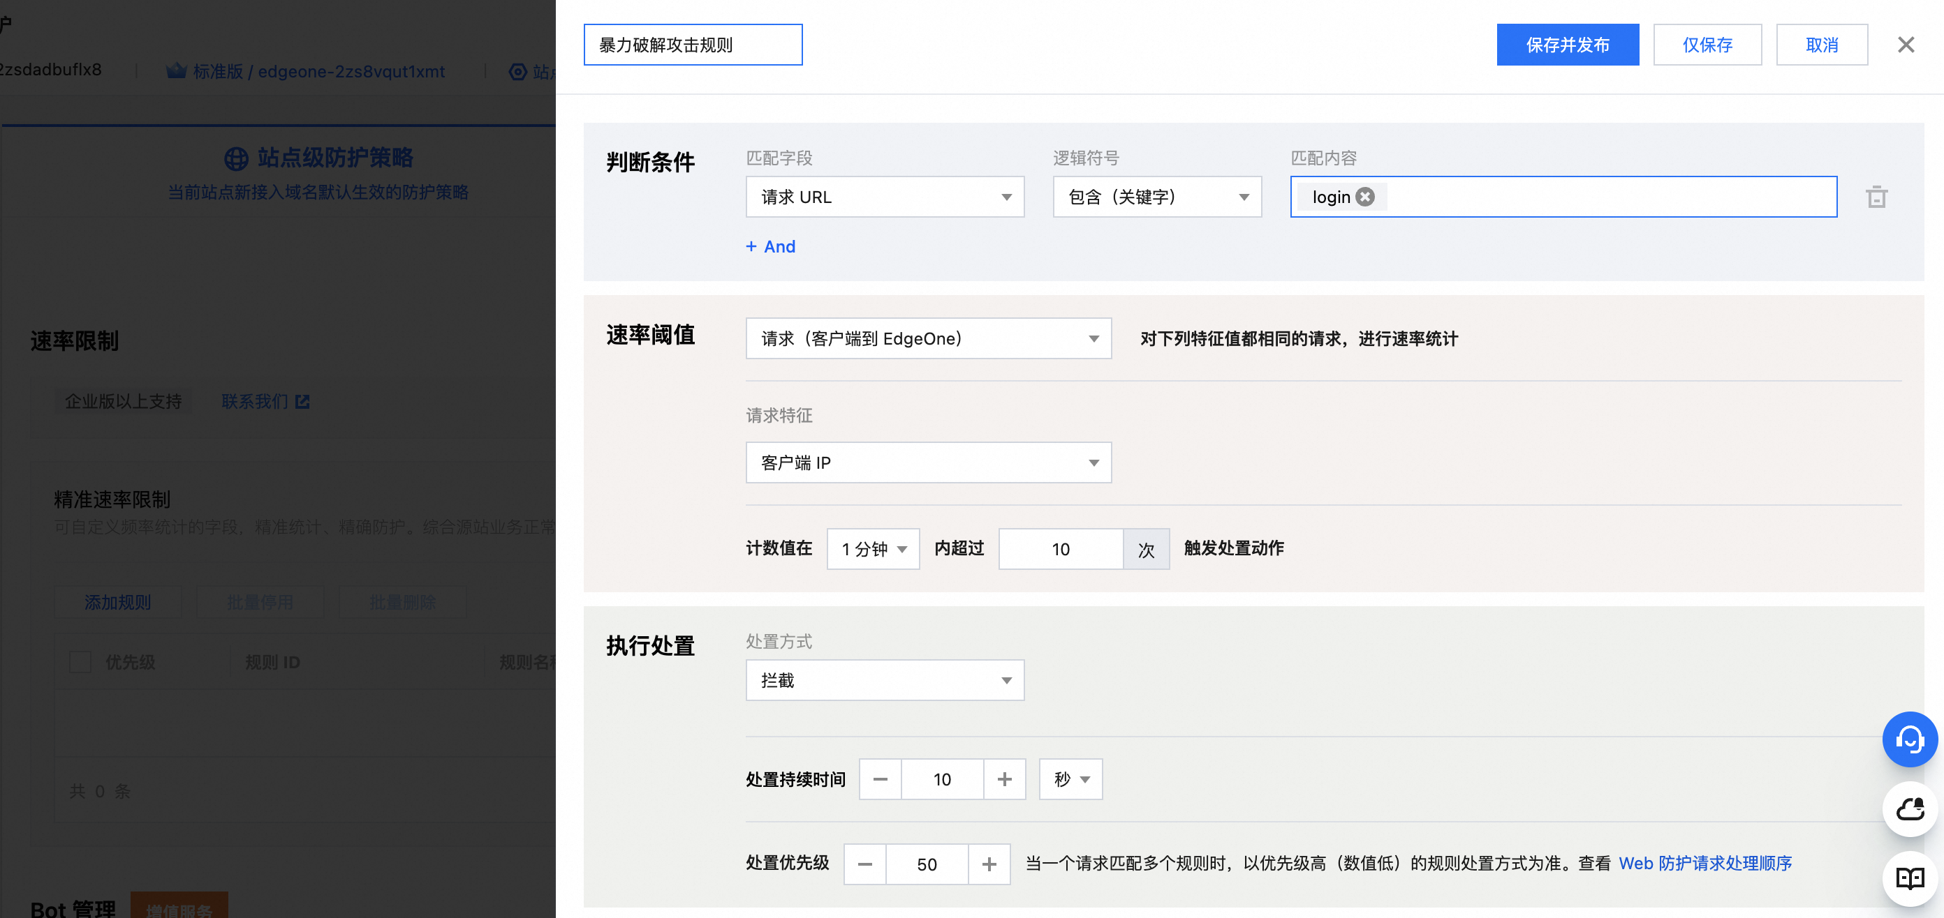Delete the condition row with trash icon
The image size is (1944, 918).
pos(1876,197)
